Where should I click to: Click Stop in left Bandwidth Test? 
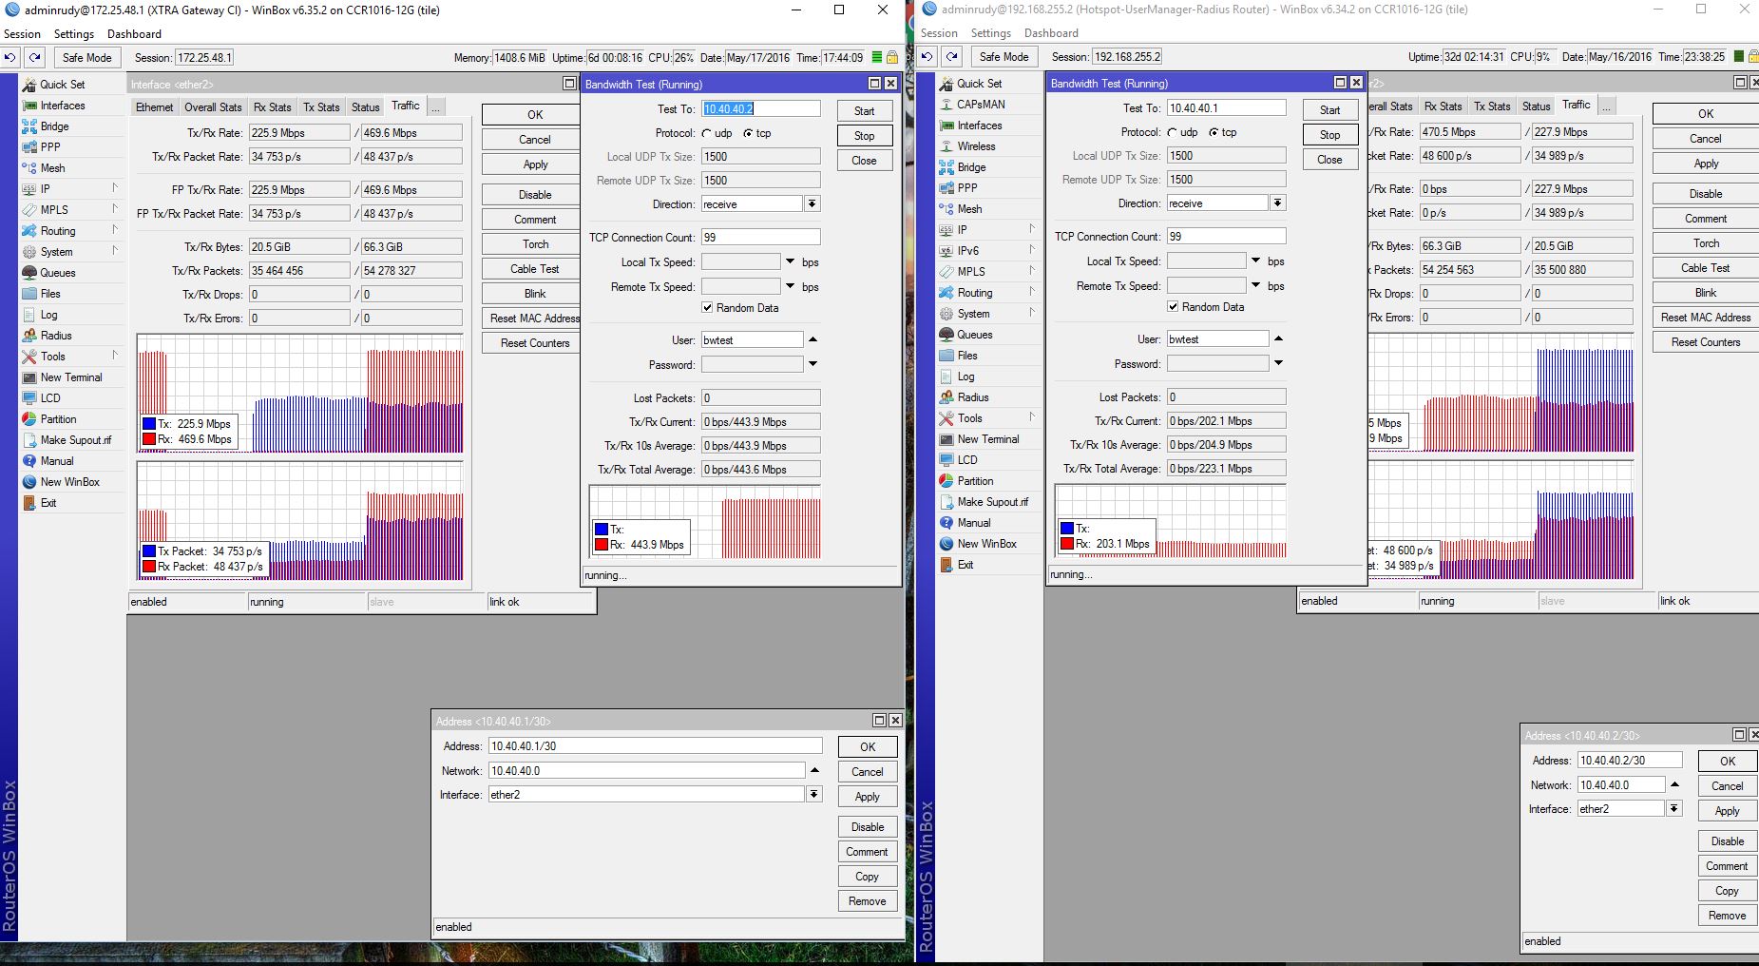(x=864, y=136)
